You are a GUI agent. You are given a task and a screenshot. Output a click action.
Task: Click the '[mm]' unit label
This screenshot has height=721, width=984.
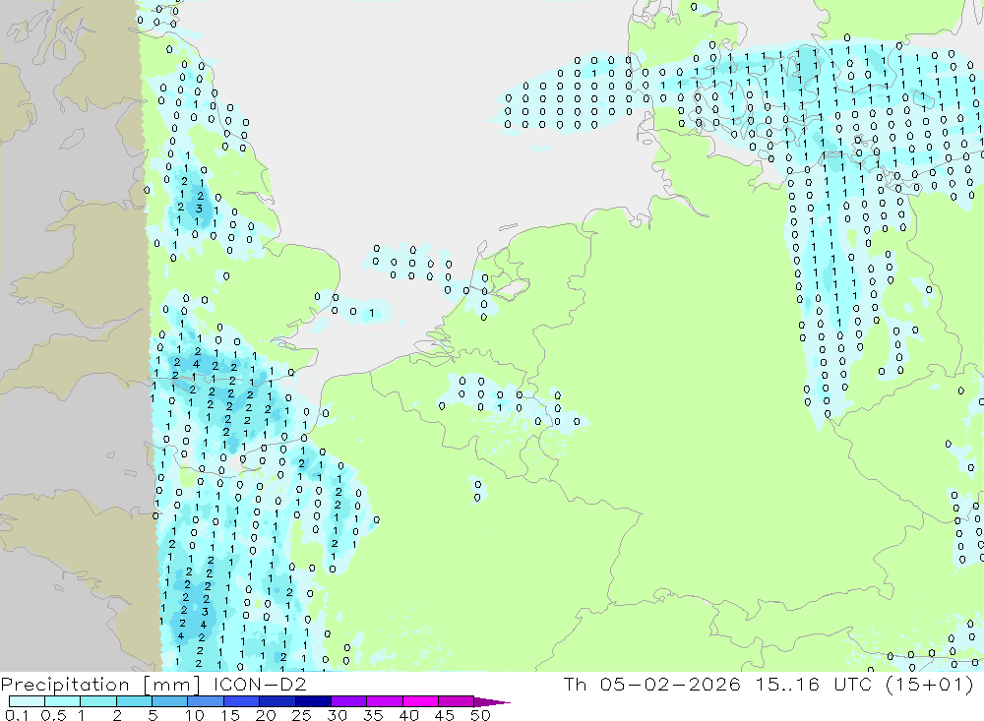(x=171, y=685)
